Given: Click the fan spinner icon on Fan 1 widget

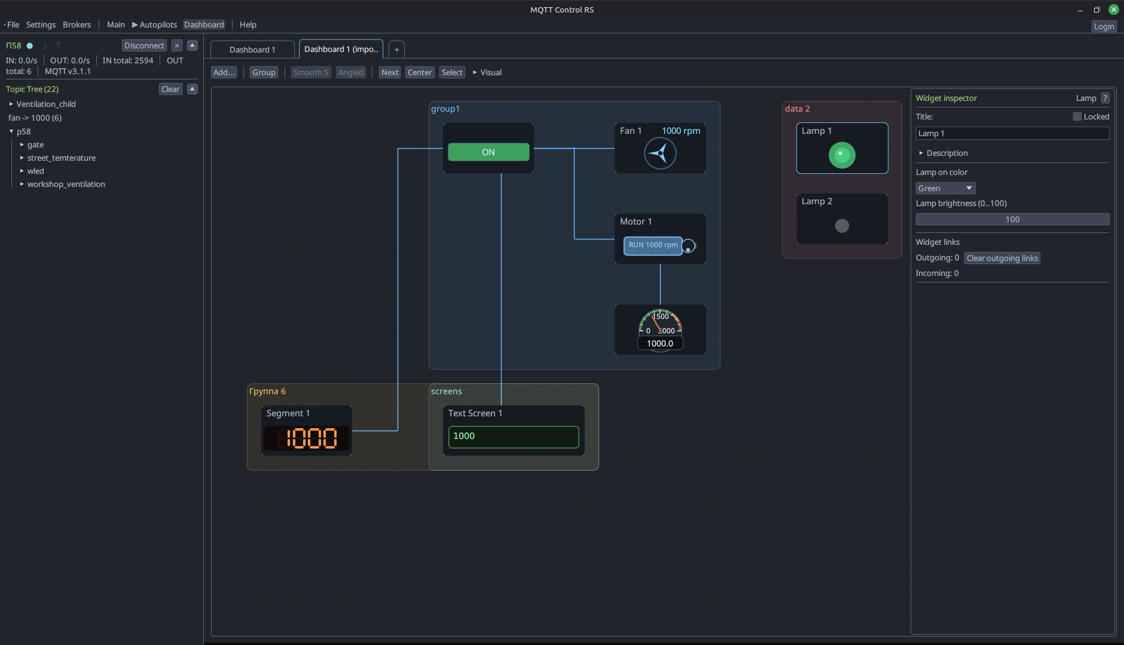Looking at the screenshot, I should pyautogui.click(x=660, y=153).
